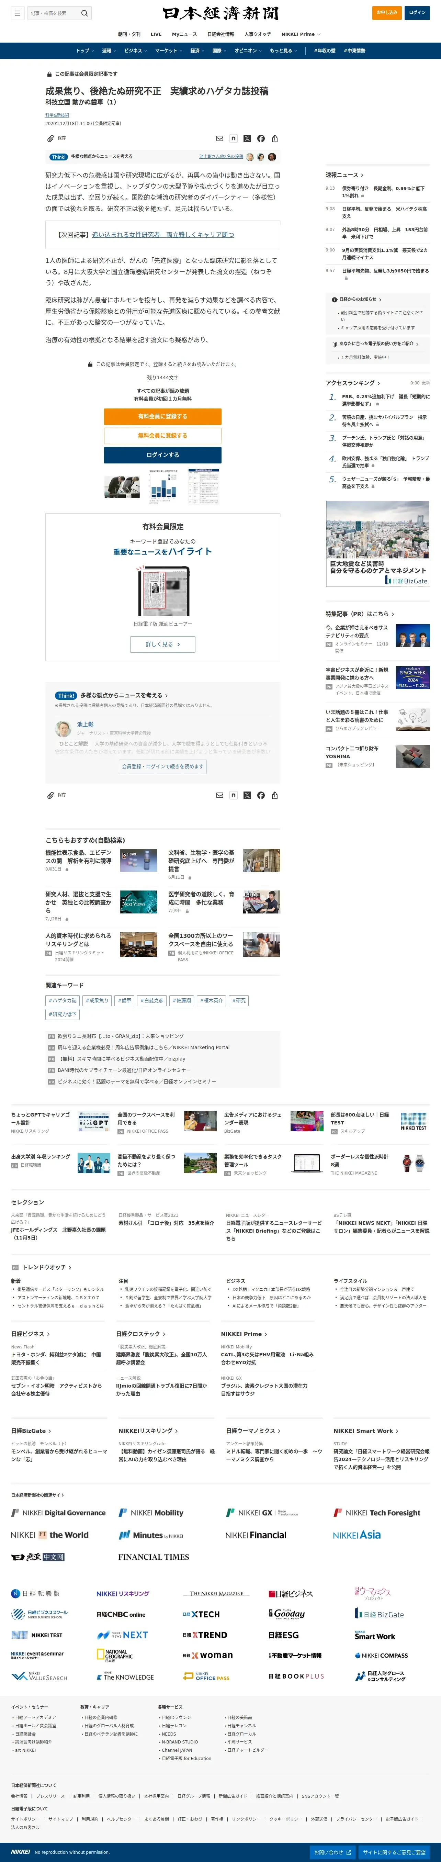The width and height of the screenshot is (441, 1862).
Task: Open the SPACE WEEK 2024 thumbnail
Action: pos(413,677)
